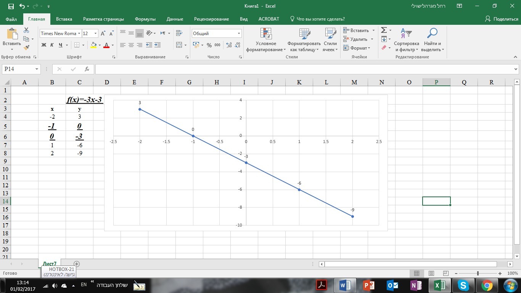Click the Format Painter brush icon
The height and width of the screenshot is (293, 521).
point(26,47)
